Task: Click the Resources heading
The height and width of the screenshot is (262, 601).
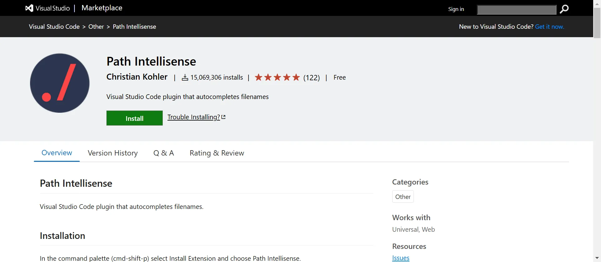Action: (409, 246)
